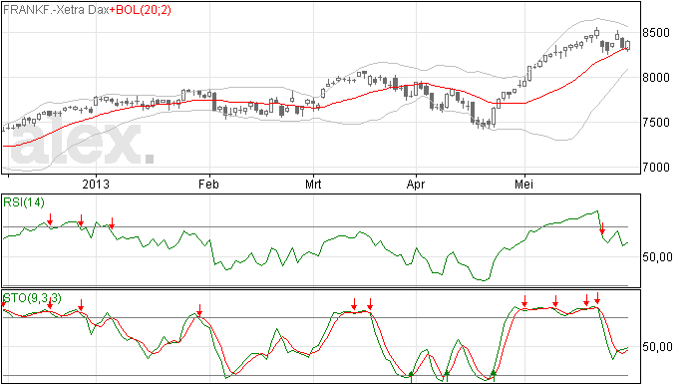Select the 7000 price axis label

(656, 168)
